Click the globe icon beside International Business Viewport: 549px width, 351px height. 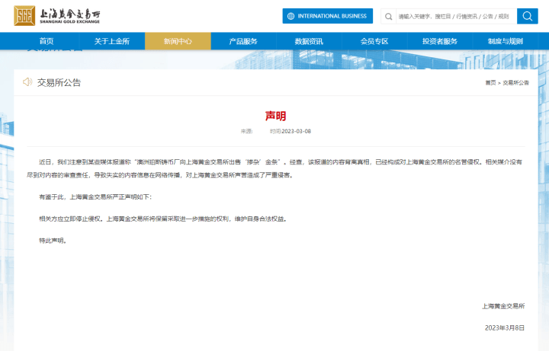291,16
